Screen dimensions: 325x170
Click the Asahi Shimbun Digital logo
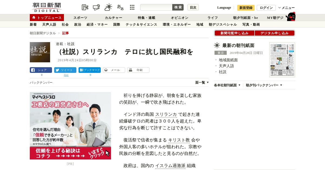tap(47, 7)
